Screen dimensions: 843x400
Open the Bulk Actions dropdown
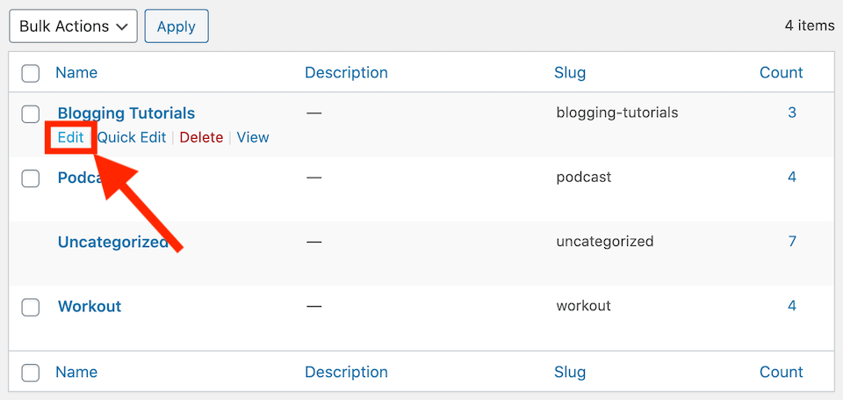pos(73,26)
